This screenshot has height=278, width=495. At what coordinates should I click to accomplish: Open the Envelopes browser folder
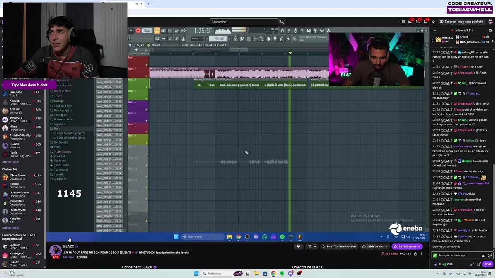pyautogui.click(x=60, y=115)
